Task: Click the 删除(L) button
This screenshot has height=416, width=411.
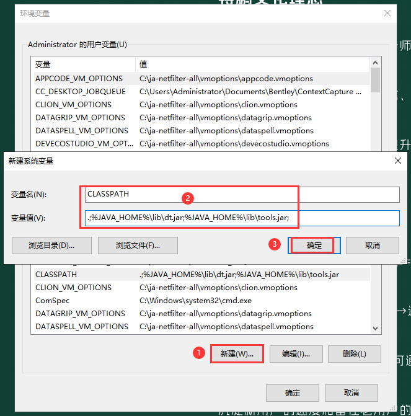Action: coord(354,353)
